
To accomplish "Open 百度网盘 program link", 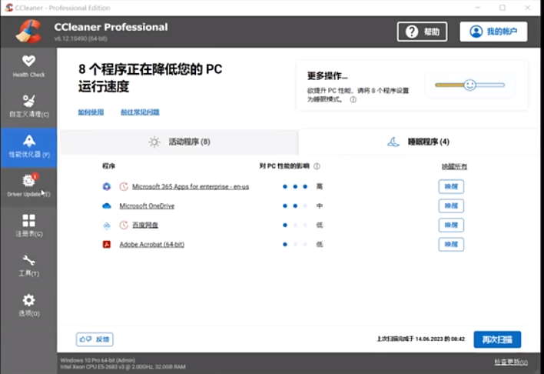I will tap(145, 225).
